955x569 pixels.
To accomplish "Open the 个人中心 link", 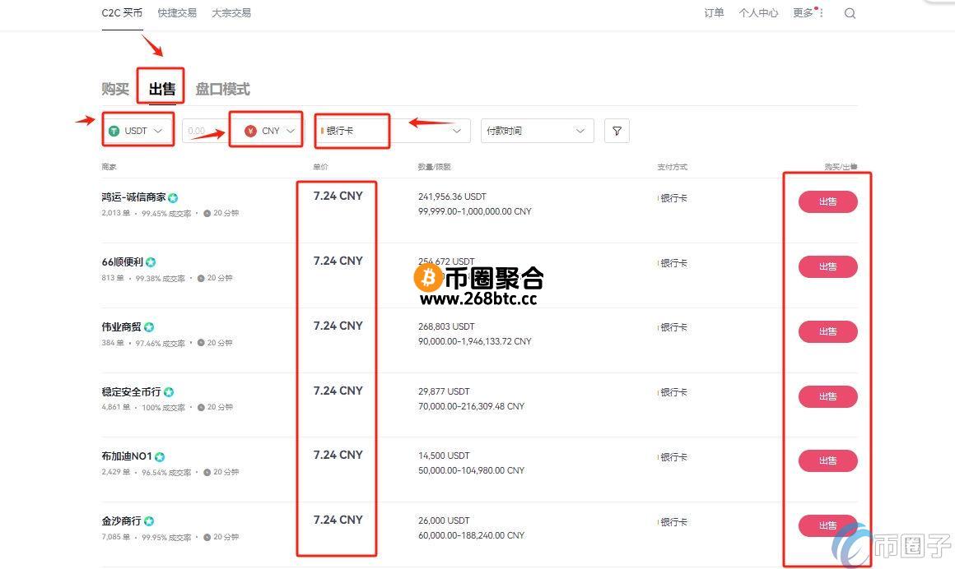I will click(x=758, y=13).
